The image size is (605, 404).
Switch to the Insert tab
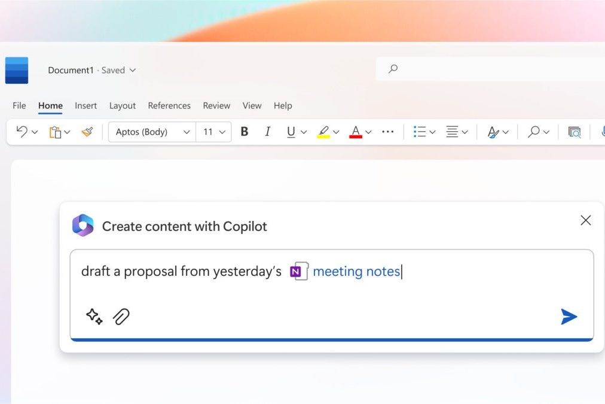click(85, 105)
